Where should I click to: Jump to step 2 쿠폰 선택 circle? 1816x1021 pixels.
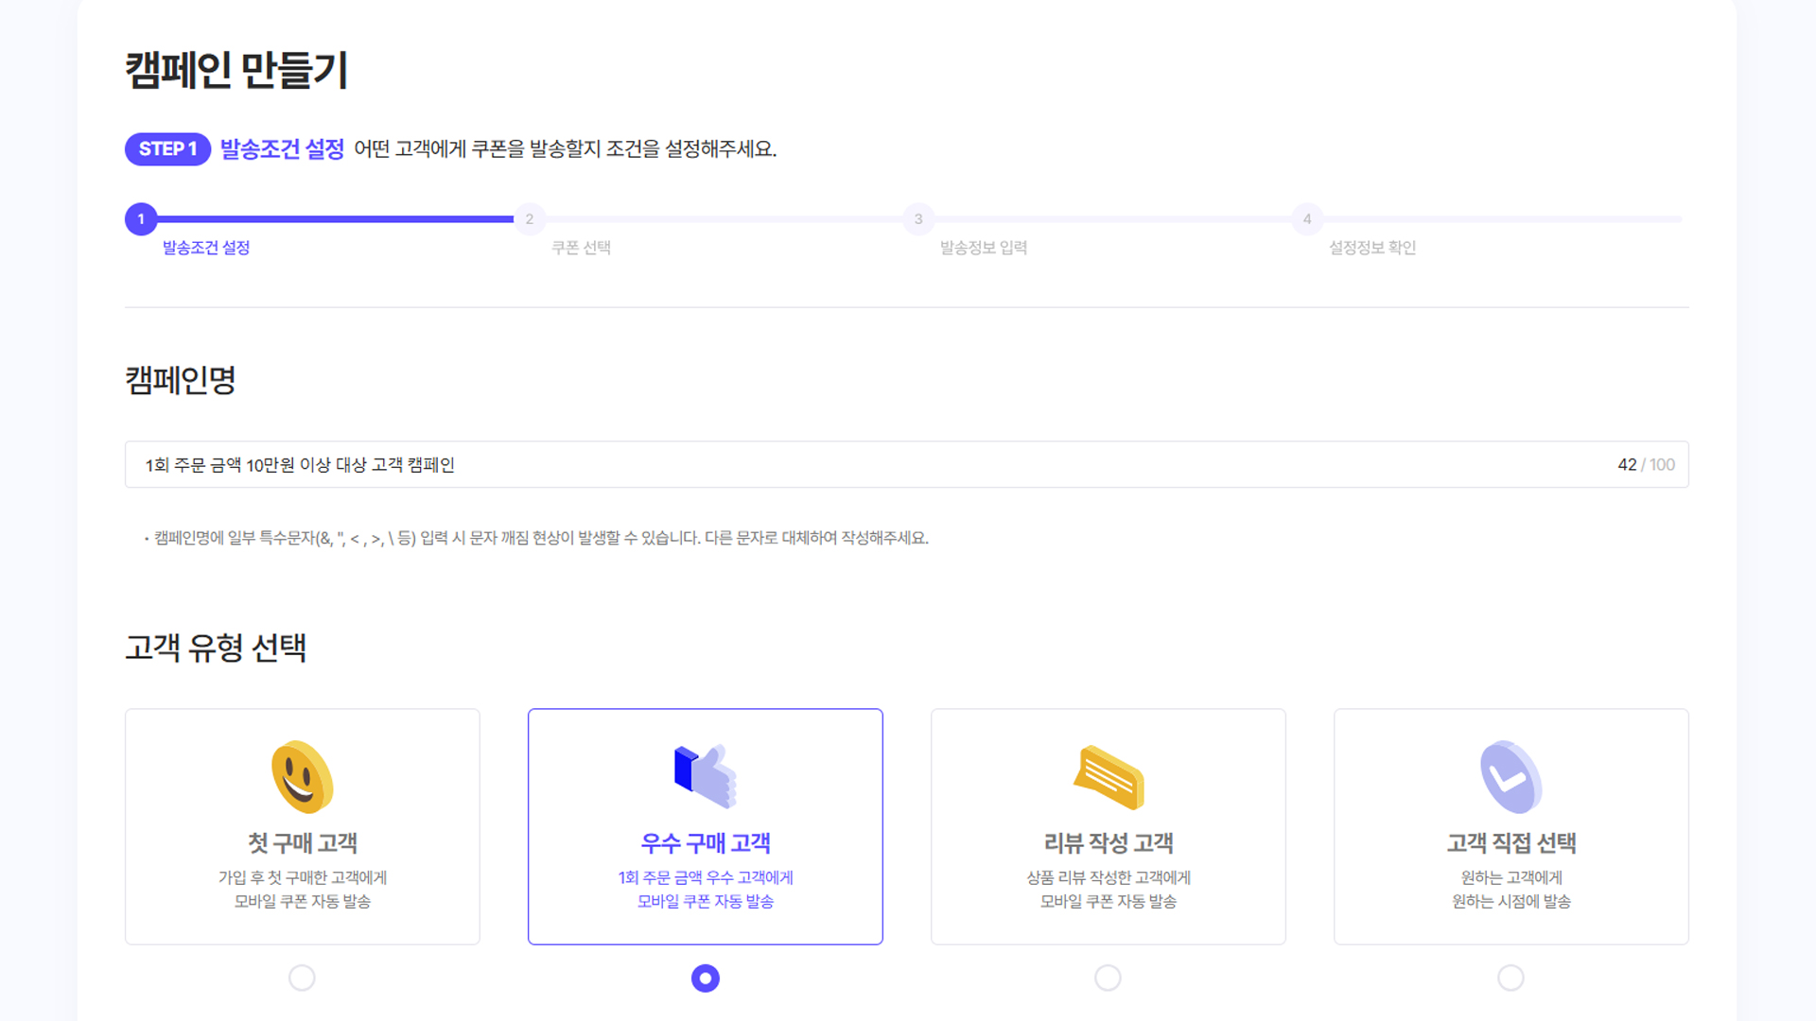tap(530, 219)
